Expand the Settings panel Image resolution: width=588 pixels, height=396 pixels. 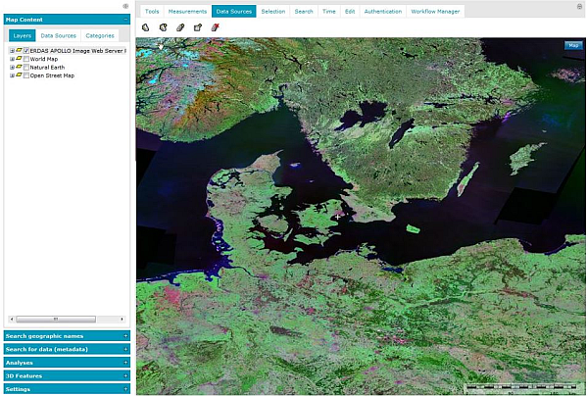pos(125,389)
